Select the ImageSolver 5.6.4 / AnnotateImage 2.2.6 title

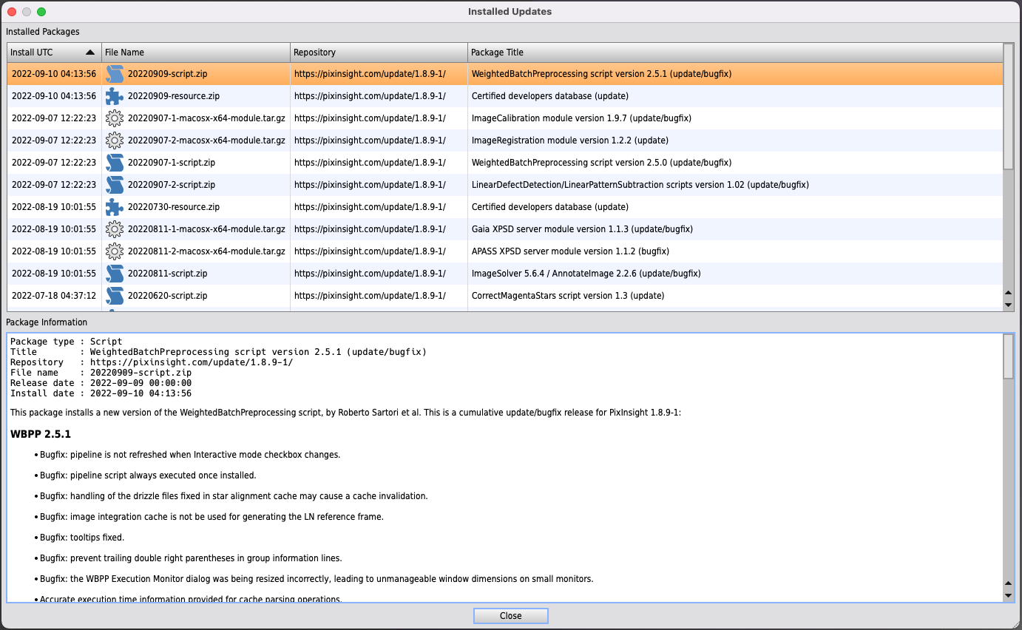[x=586, y=274]
